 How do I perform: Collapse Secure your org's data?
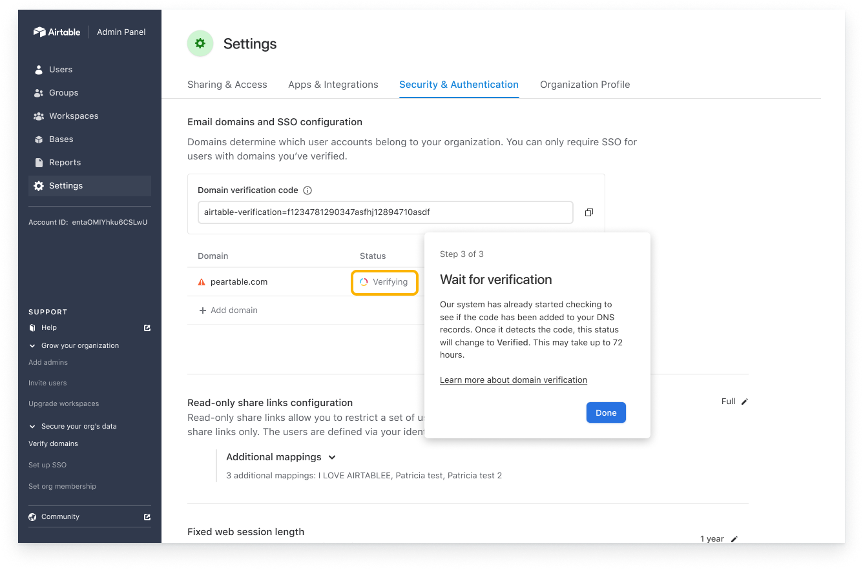pos(32,426)
